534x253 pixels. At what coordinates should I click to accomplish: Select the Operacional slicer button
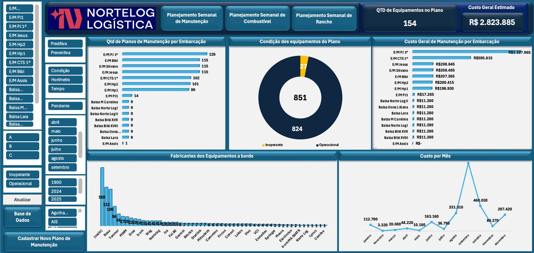tap(22, 183)
